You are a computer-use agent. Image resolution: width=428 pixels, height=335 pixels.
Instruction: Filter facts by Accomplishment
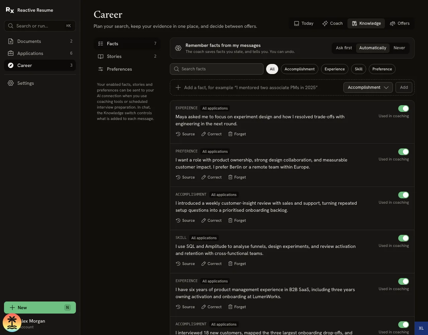(300, 69)
